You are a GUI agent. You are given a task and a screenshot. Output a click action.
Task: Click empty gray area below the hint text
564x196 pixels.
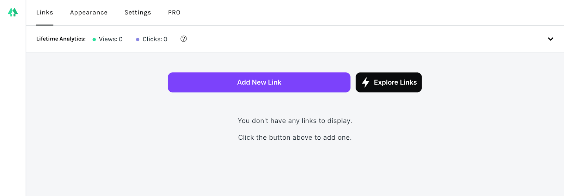pyautogui.click(x=295, y=169)
